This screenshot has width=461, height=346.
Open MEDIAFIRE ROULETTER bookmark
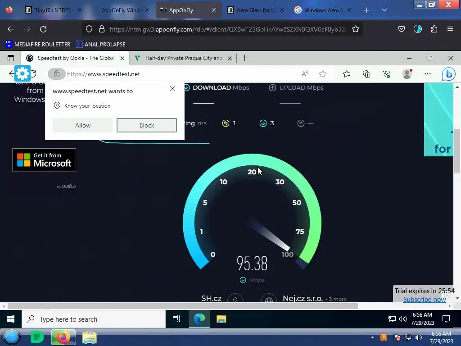point(38,45)
